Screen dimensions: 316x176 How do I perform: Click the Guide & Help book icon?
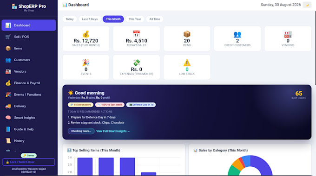click(8, 129)
